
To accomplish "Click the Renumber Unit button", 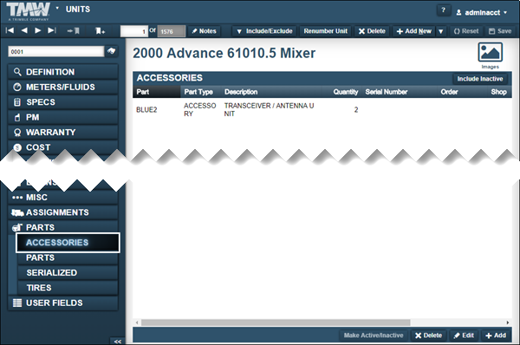I will 325,31.
